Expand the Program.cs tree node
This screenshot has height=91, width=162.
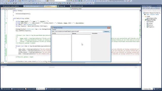(145, 27)
